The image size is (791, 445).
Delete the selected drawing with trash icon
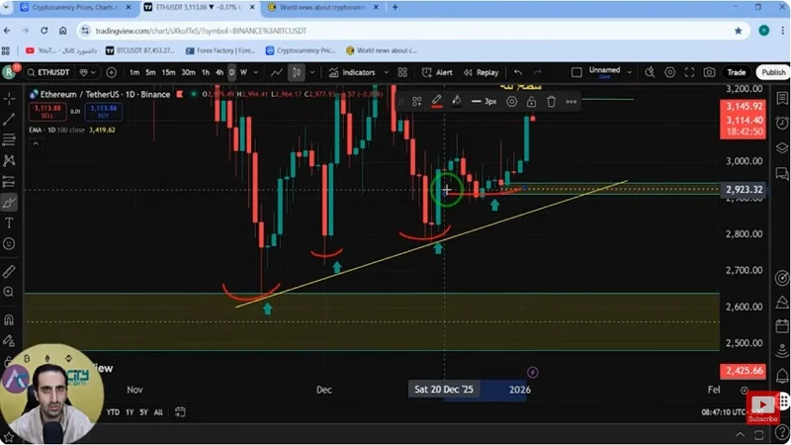pos(552,101)
